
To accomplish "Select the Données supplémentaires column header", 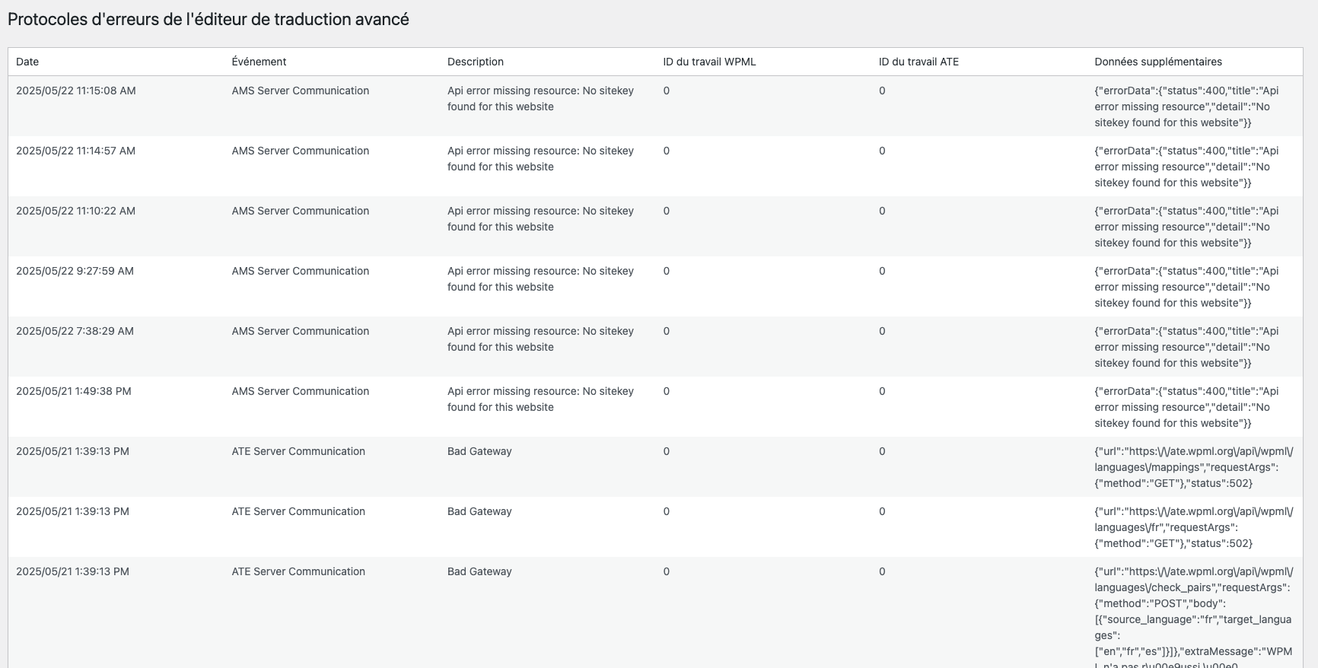I will (1158, 62).
